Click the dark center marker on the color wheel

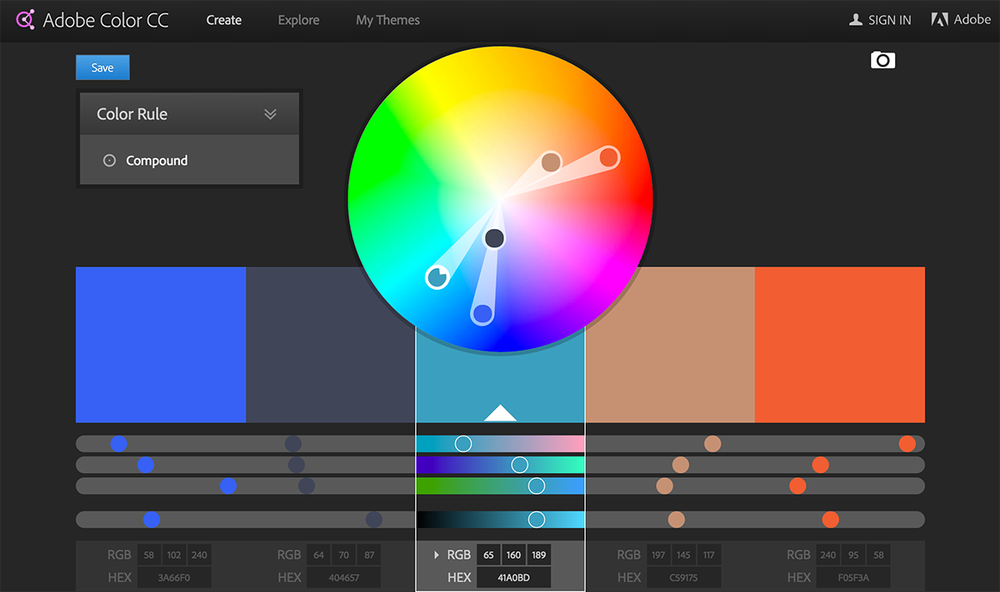pos(494,237)
